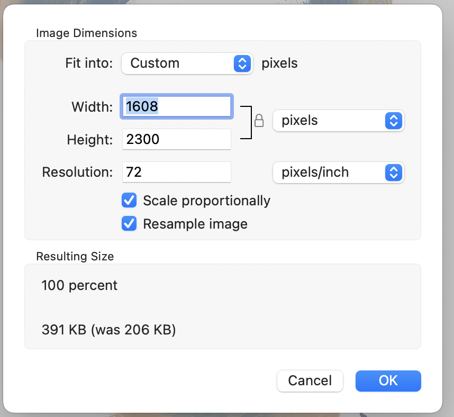The height and width of the screenshot is (417, 454).
Task: Toggle the Resample image checkbox
Action: pyautogui.click(x=129, y=224)
